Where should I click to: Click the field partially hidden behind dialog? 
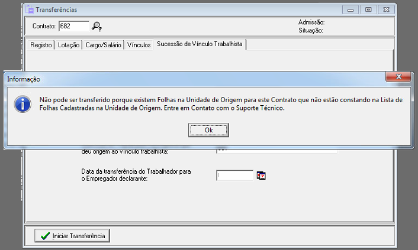coord(276,150)
